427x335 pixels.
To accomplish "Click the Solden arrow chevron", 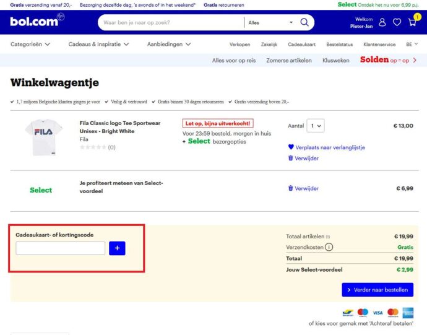I will (415, 60).
